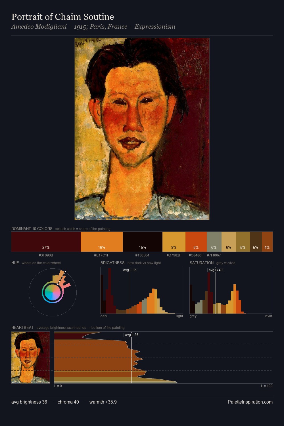Click hex code #130504
Image resolution: width=284 pixels, height=426 pixels.
(142, 255)
